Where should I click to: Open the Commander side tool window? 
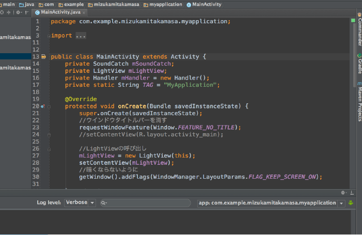click(359, 29)
